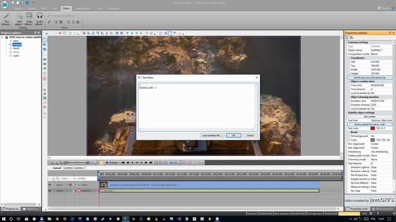The image size is (396, 222).
Task: Click the video clip thumbnail on timeline
Action: coord(103,185)
